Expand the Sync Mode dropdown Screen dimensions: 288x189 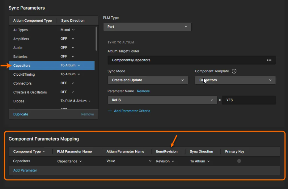147,80
